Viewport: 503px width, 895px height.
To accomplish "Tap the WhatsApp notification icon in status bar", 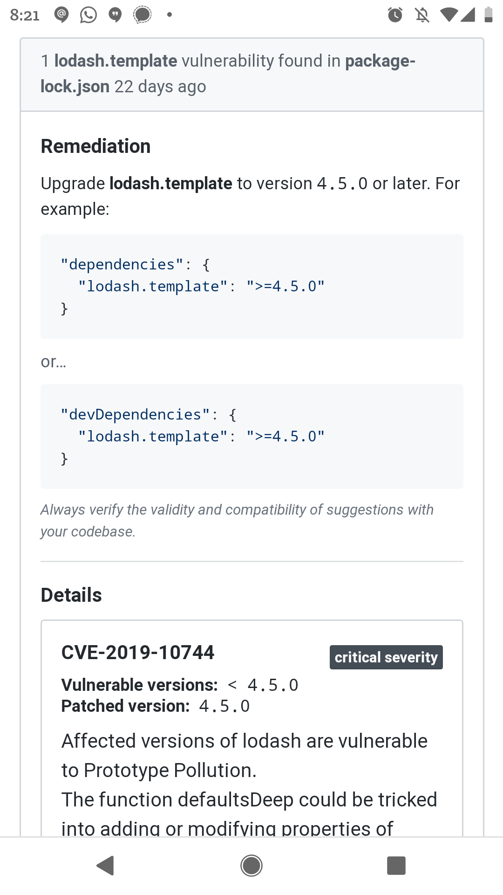I will click(x=88, y=15).
